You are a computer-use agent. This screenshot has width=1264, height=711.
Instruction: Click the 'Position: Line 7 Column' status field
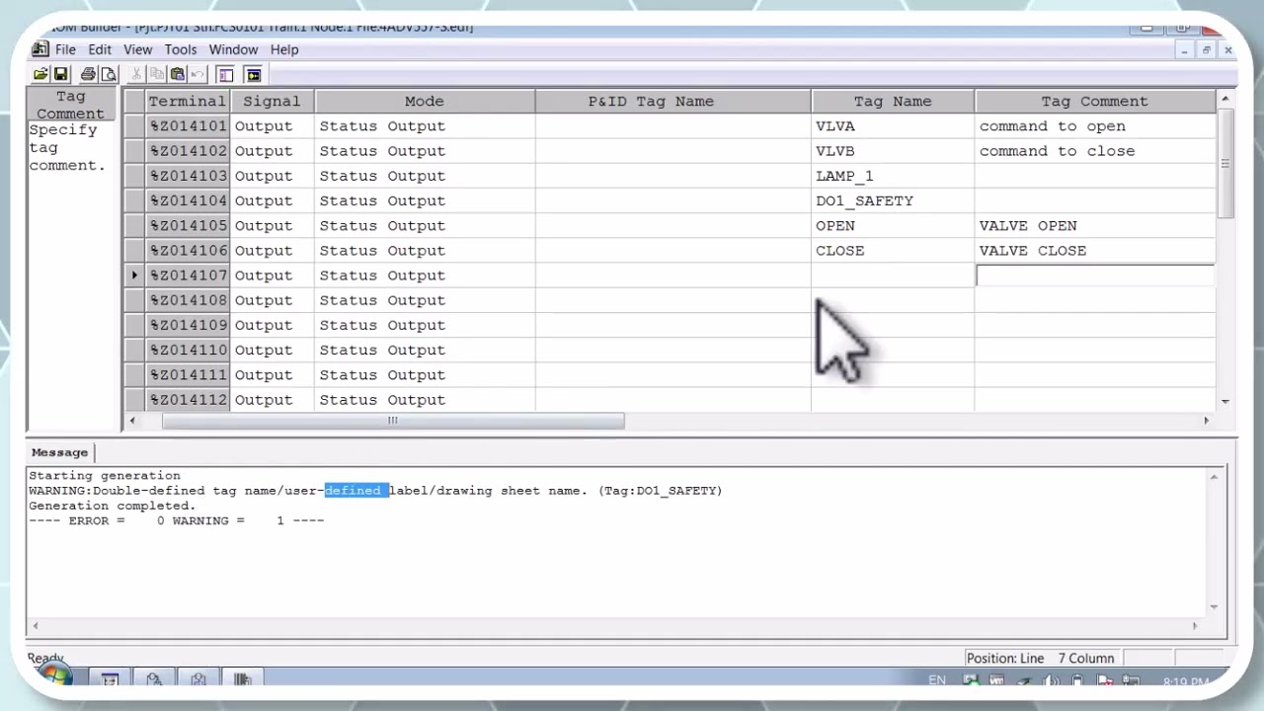coord(1041,659)
